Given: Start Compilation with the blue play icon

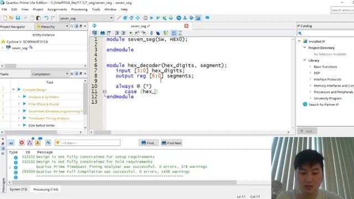Looking at the screenshot, I should click(x=152, y=18).
